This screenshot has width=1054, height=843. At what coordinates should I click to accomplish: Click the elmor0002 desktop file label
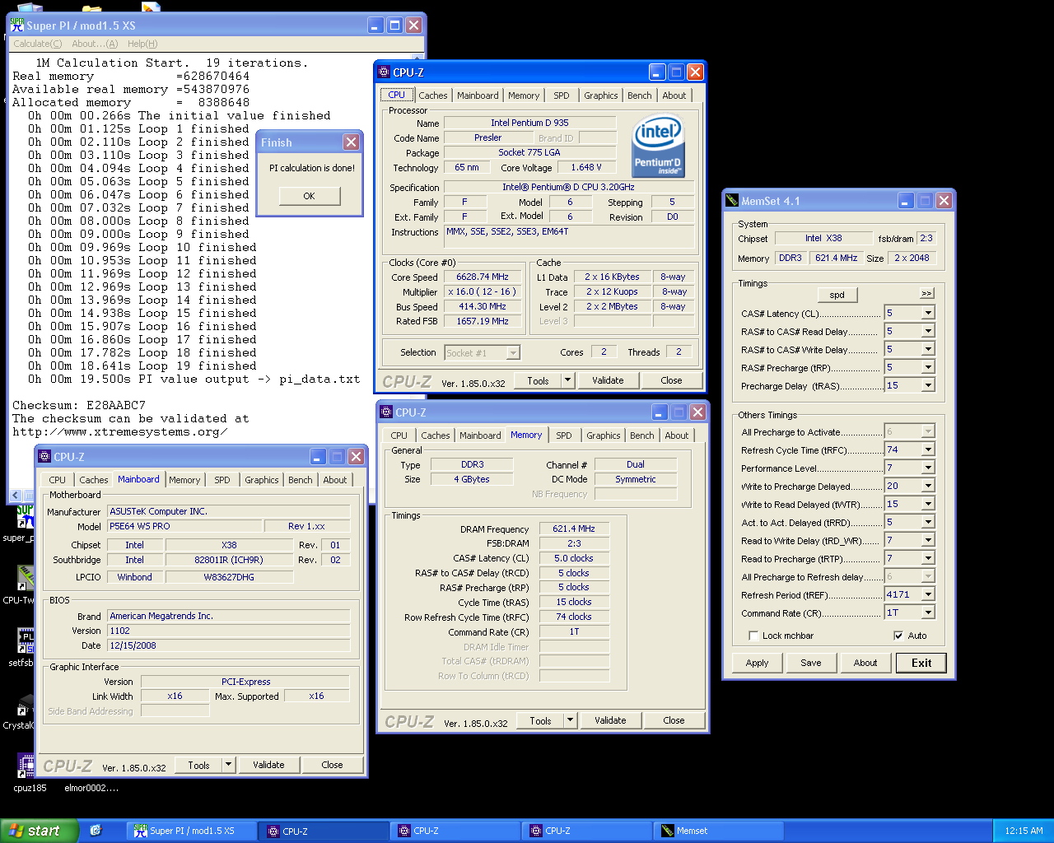91,788
